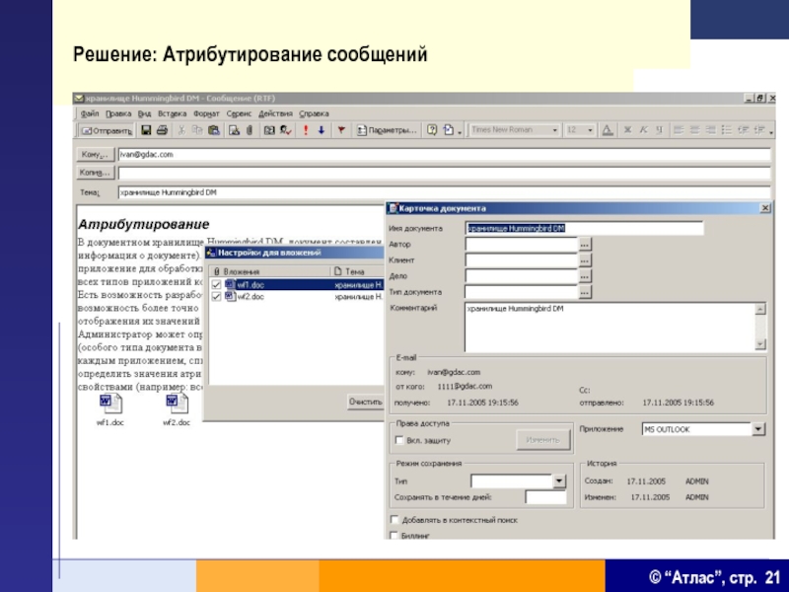Open the Действия menu

tap(275, 113)
